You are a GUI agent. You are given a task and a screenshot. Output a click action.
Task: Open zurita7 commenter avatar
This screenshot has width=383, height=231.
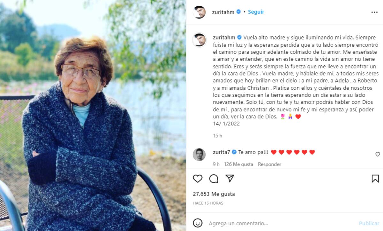click(x=199, y=154)
